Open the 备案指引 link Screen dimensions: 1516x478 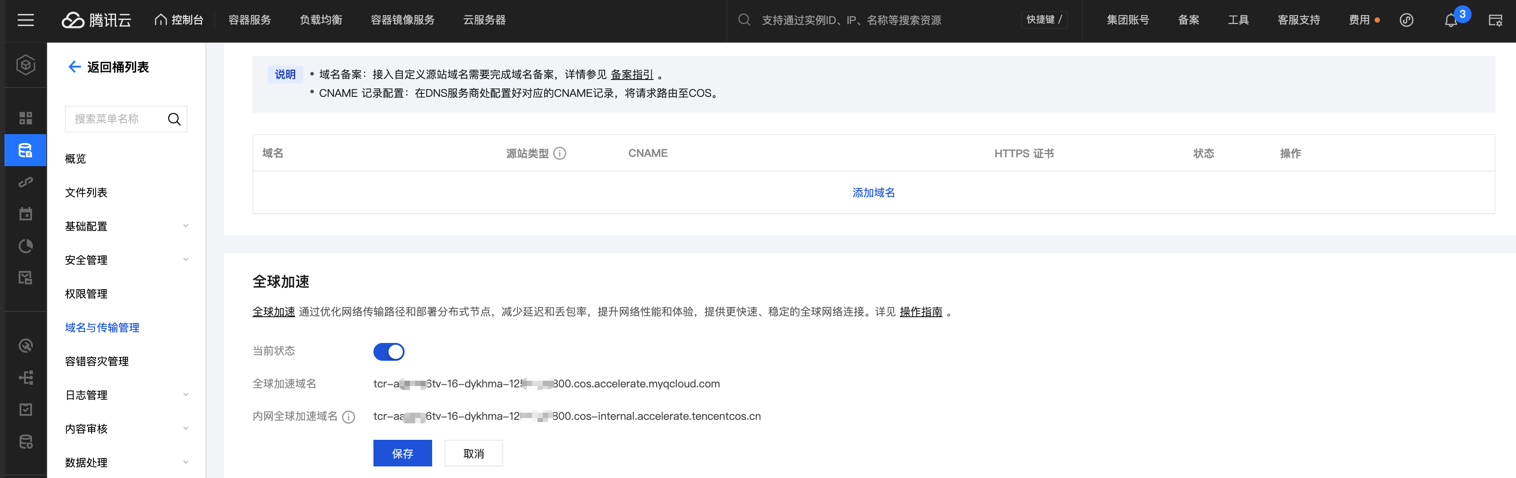tap(631, 75)
